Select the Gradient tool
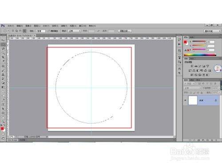 (3, 87)
